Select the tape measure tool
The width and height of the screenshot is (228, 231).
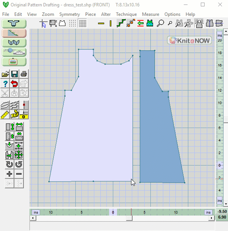14,114
